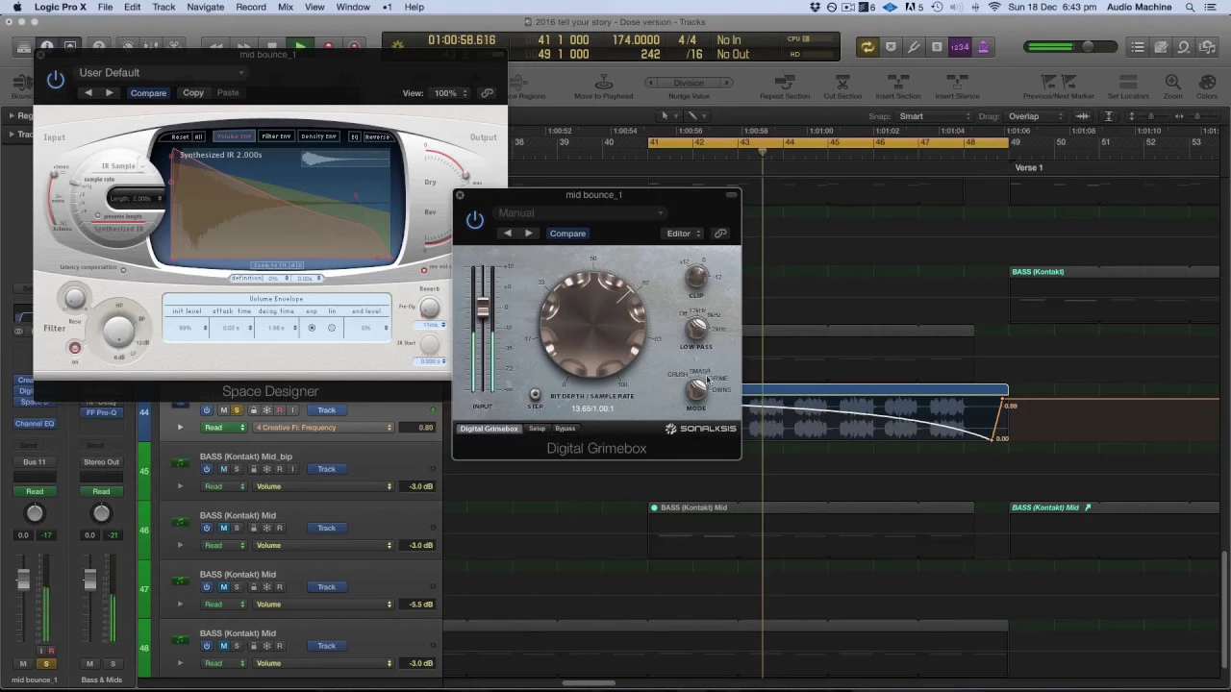Click the Filter Env button

(276, 136)
